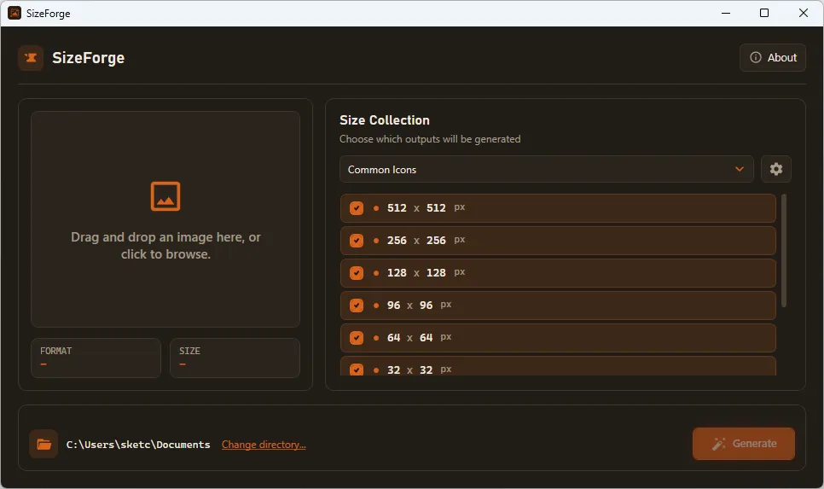Click the Generate button

(x=744, y=444)
